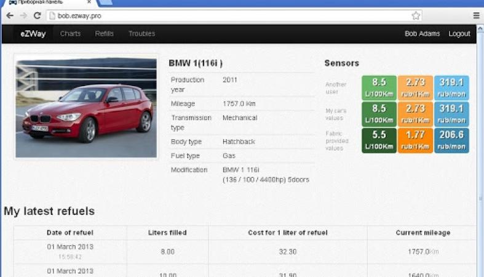This screenshot has width=484, height=277.
Task: Click Another user 2.73 rub/1Km tile
Action: 415,87
